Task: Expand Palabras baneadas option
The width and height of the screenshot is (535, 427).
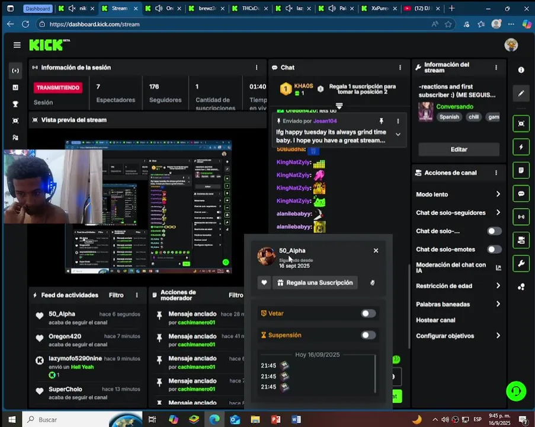Action: click(x=458, y=304)
